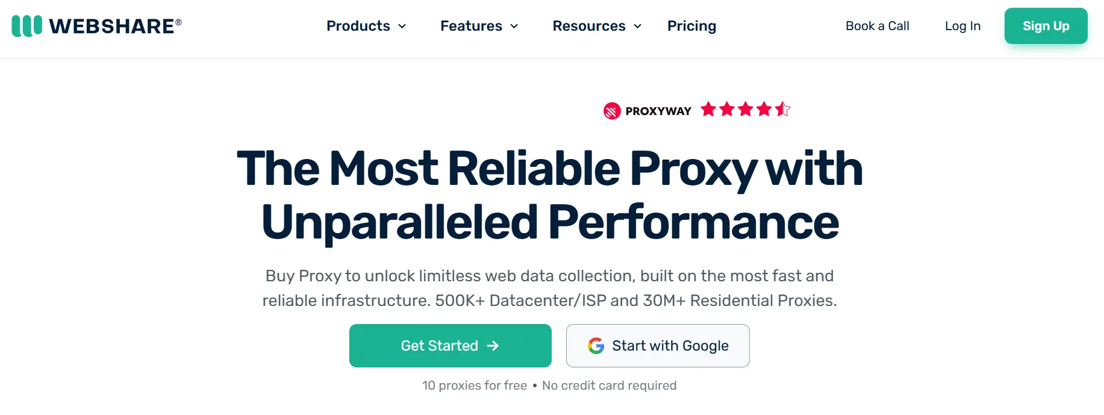Select the Resources navigation item
The image size is (1104, 415).
[589, 26]
